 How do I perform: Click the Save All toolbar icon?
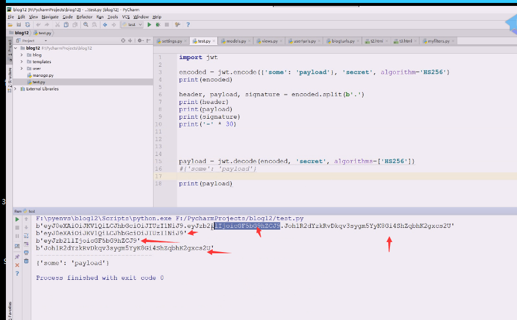[19, 25]
